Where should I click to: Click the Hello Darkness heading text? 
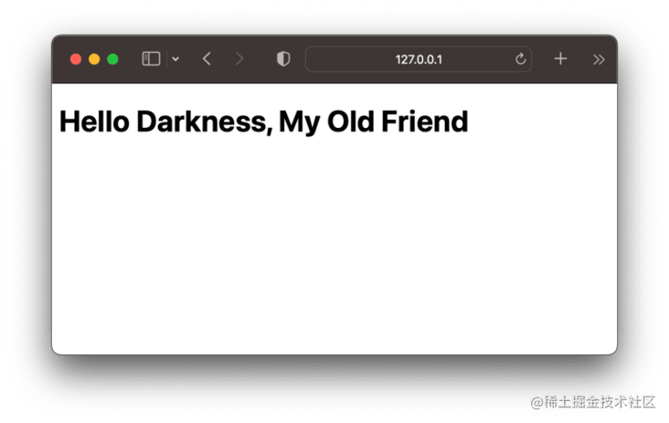coord(264,122)
